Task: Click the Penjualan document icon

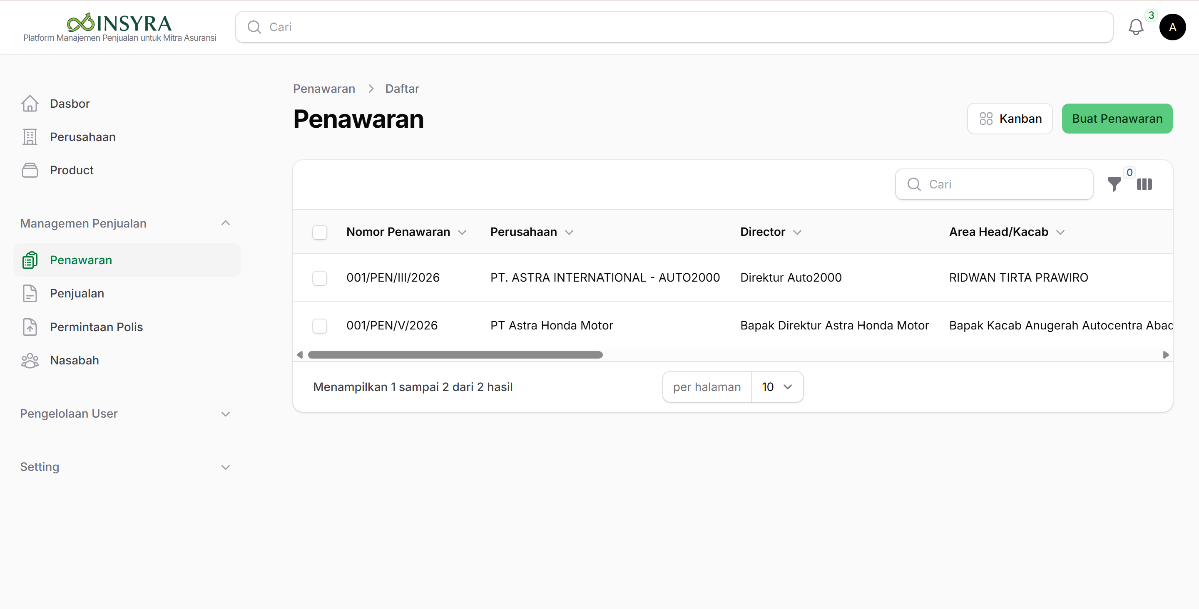Action: point(30,294)
